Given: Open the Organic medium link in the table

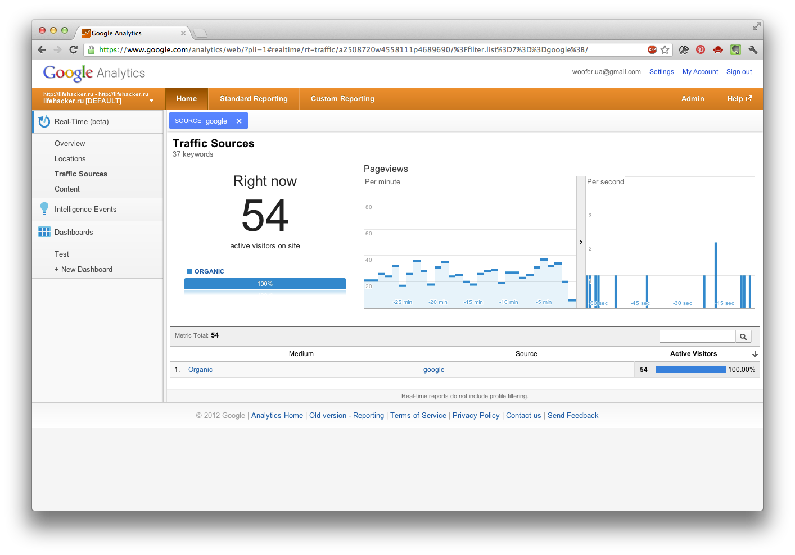Looking at the screenshot, I should [200, 370].
